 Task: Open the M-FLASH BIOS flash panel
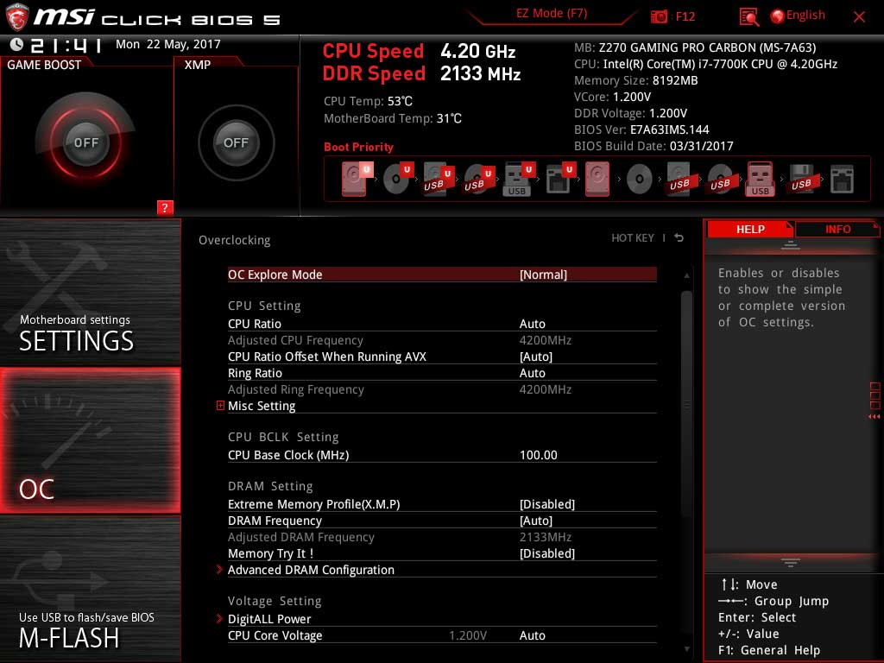pyautogui.click(x=90, y=589)
